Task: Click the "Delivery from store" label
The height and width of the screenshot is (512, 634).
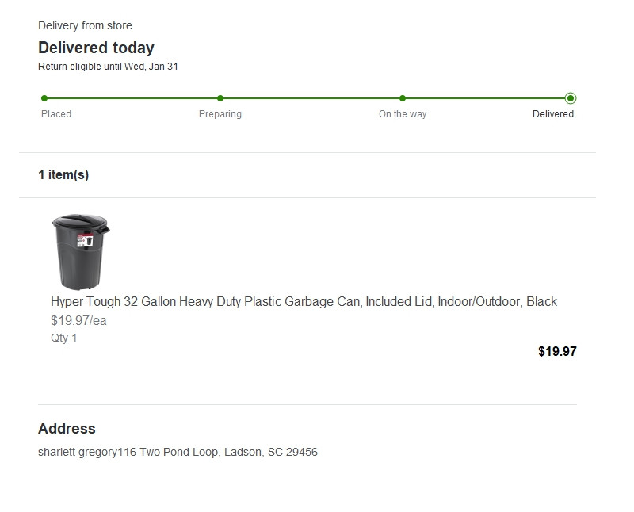Action: click(85, 26)
